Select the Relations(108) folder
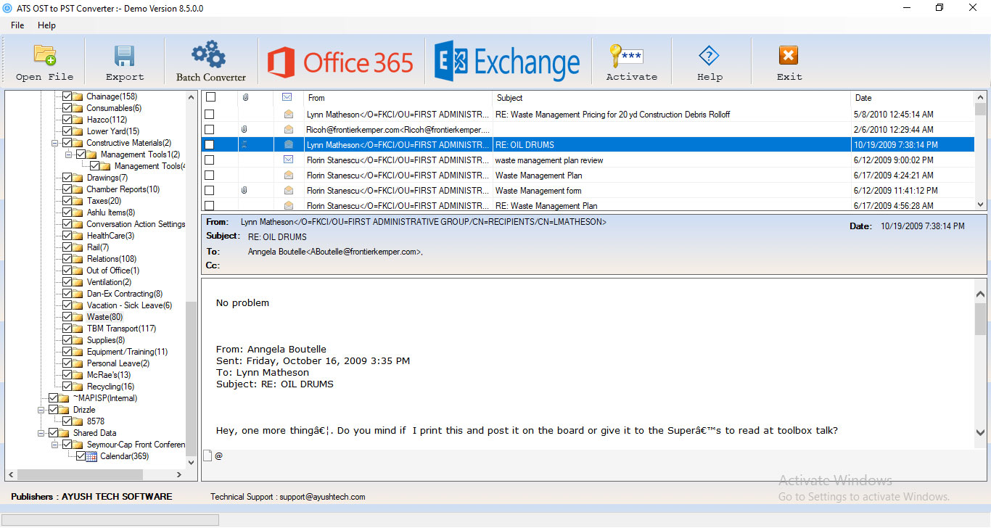The image size is (991, 528). coord(112,259)
